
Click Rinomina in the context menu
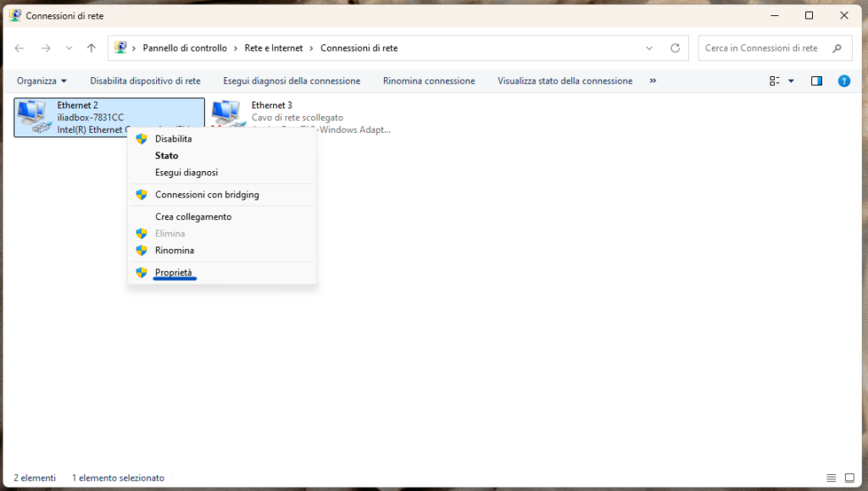[174, 251]
